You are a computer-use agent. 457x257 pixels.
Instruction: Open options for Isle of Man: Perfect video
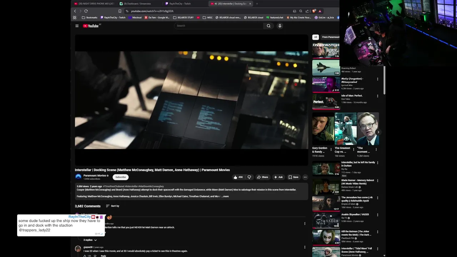point(377,96)
